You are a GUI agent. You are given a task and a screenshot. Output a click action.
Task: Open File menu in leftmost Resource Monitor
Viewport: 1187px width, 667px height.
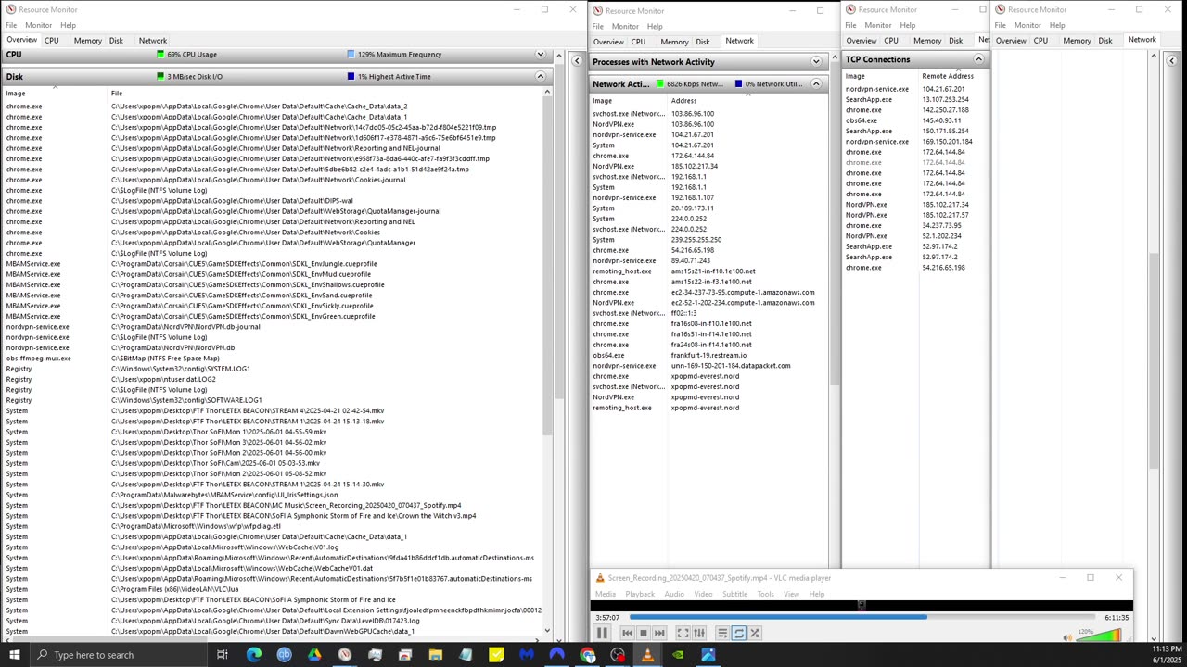(x=10, y=25)
